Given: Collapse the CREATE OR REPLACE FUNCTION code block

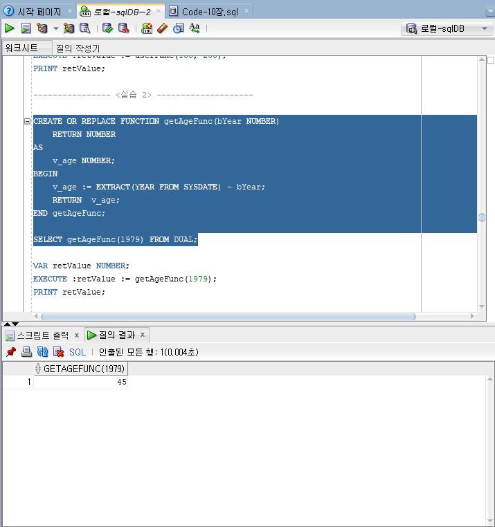Looking at the screenshot, I should (x=27, y=121).
